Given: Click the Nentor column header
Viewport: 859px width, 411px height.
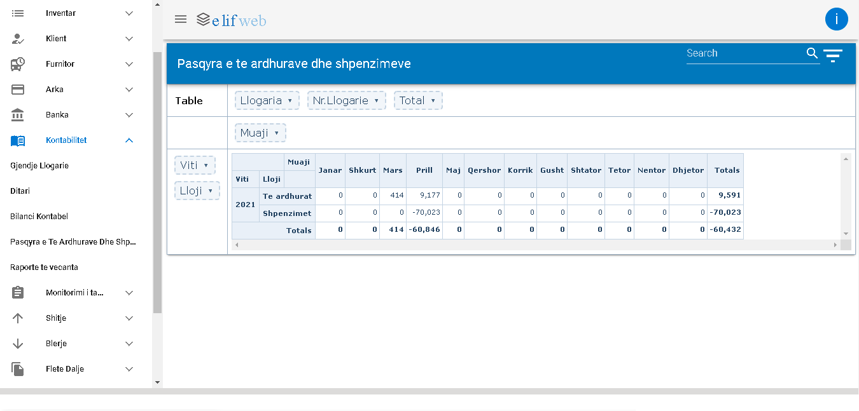Looking at the screenshot, I should pyautogui.click(x=652, y=170).
